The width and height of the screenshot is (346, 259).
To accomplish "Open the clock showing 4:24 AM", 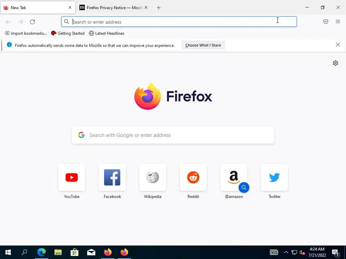I will coord(317,252).
